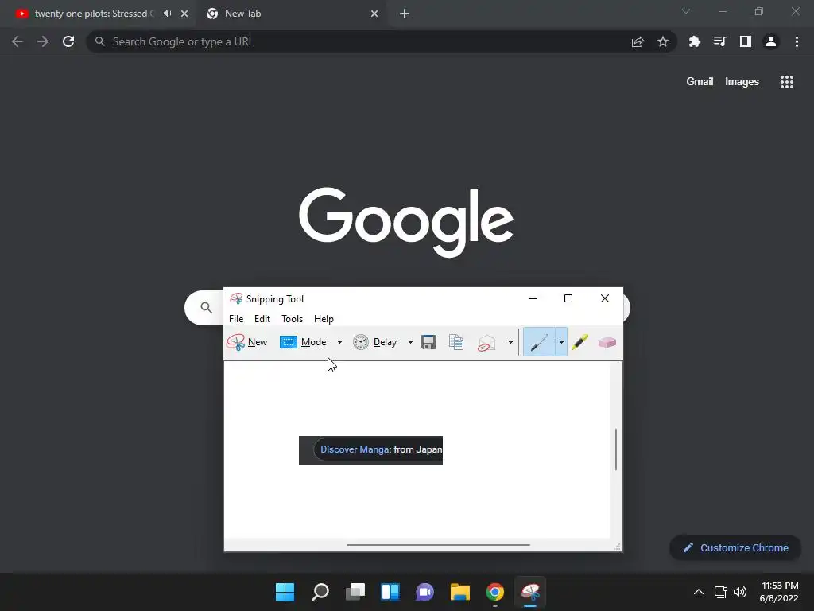Click the Mode rectangular snip icon

pos(288,342)
